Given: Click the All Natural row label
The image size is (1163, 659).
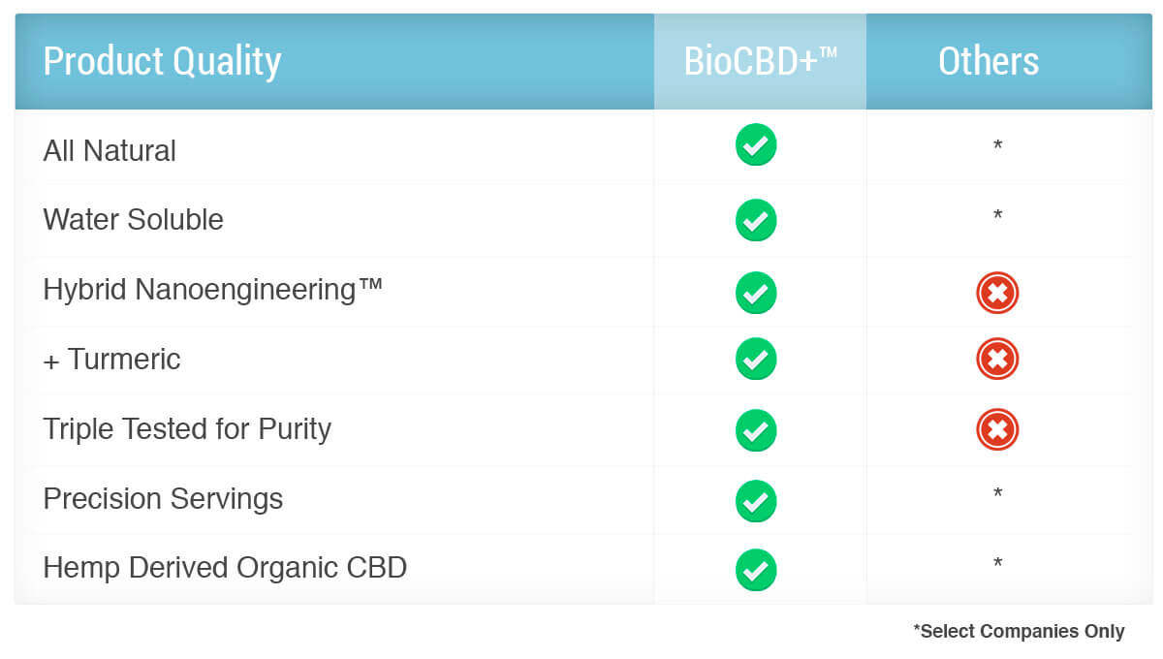Looking at the screenshot, I should point(110,151).
